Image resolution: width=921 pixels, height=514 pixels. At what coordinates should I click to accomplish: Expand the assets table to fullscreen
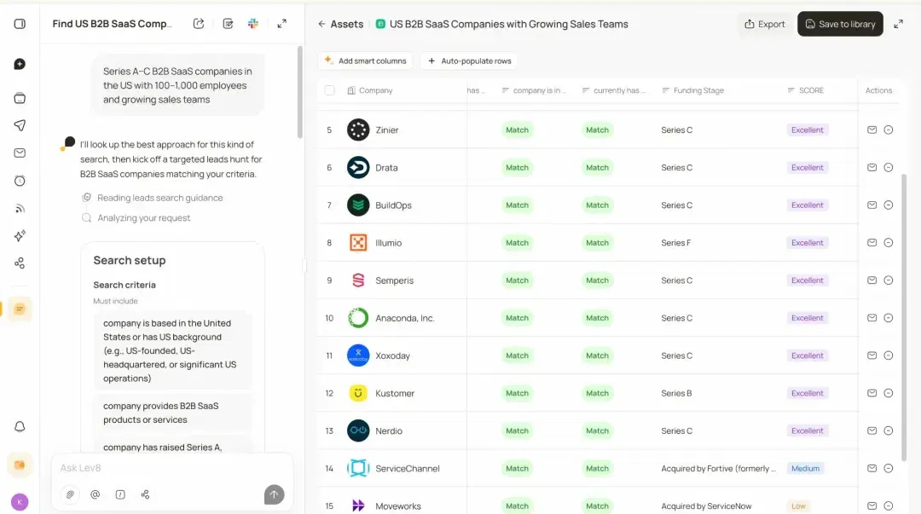[x=898, y=24]
